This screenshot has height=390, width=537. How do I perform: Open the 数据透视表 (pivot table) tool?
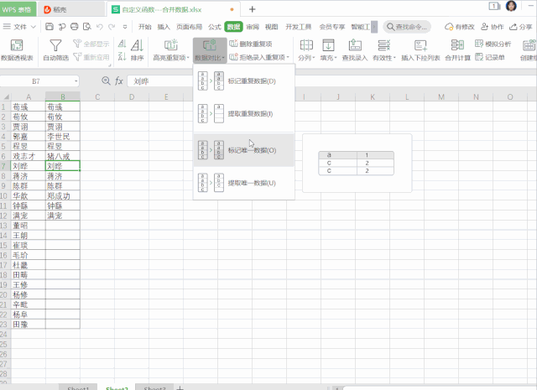(17, 50)
